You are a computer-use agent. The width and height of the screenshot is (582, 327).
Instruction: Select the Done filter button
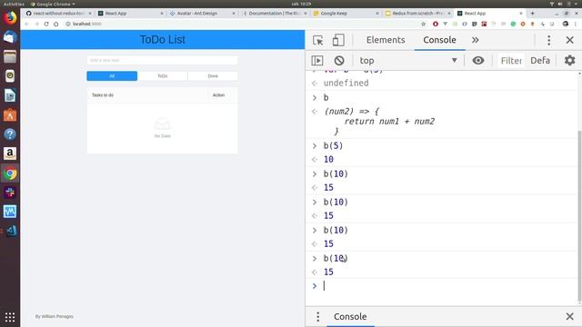tap(213, 76)
